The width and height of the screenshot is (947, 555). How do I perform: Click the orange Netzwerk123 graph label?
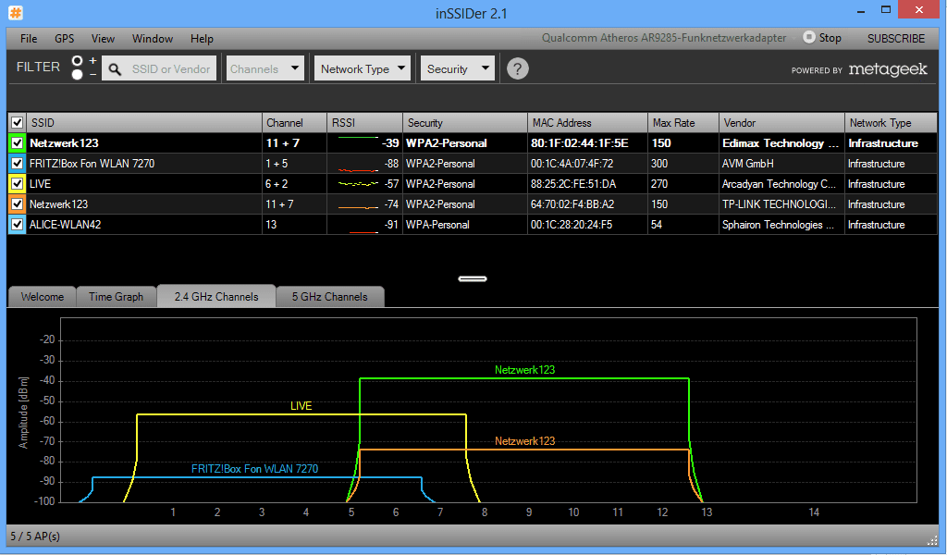pyautogui.click(x=524, y=441)
